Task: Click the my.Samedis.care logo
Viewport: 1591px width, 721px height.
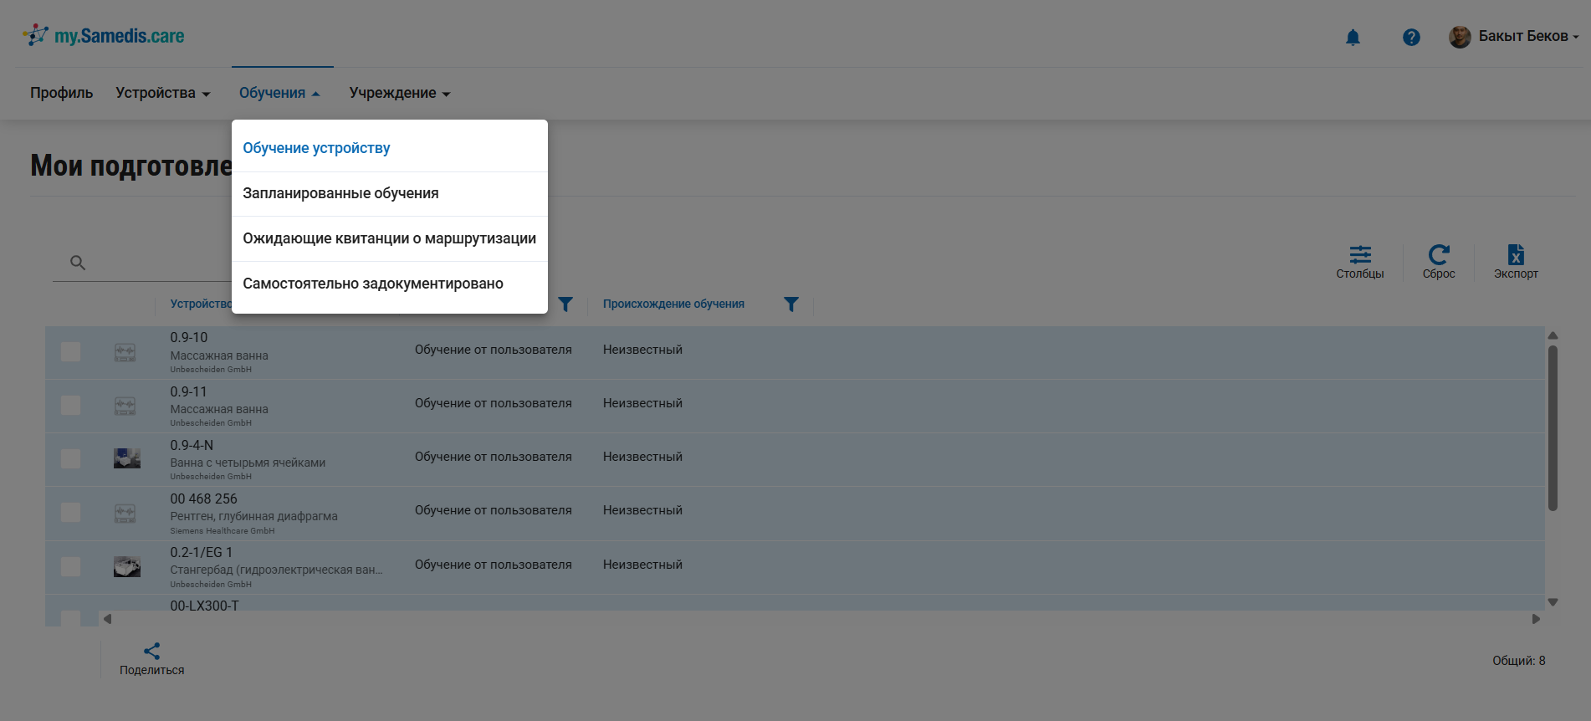Action: (104, 36)
